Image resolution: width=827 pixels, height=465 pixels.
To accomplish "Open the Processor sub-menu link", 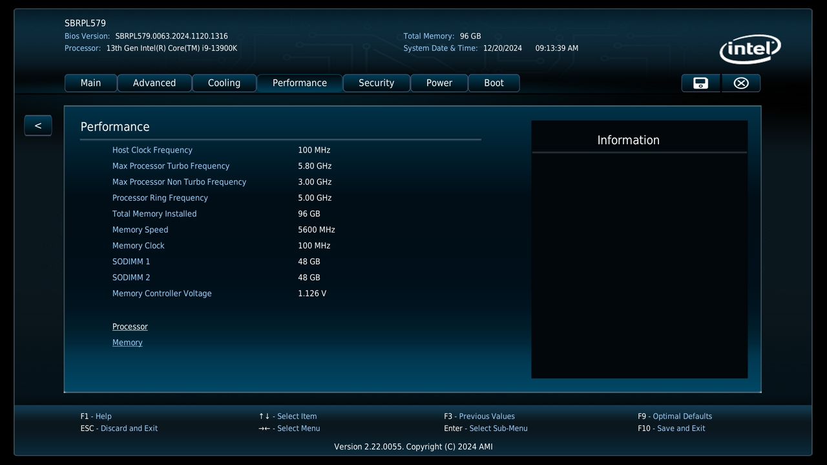I will click(x=130, y=327).
